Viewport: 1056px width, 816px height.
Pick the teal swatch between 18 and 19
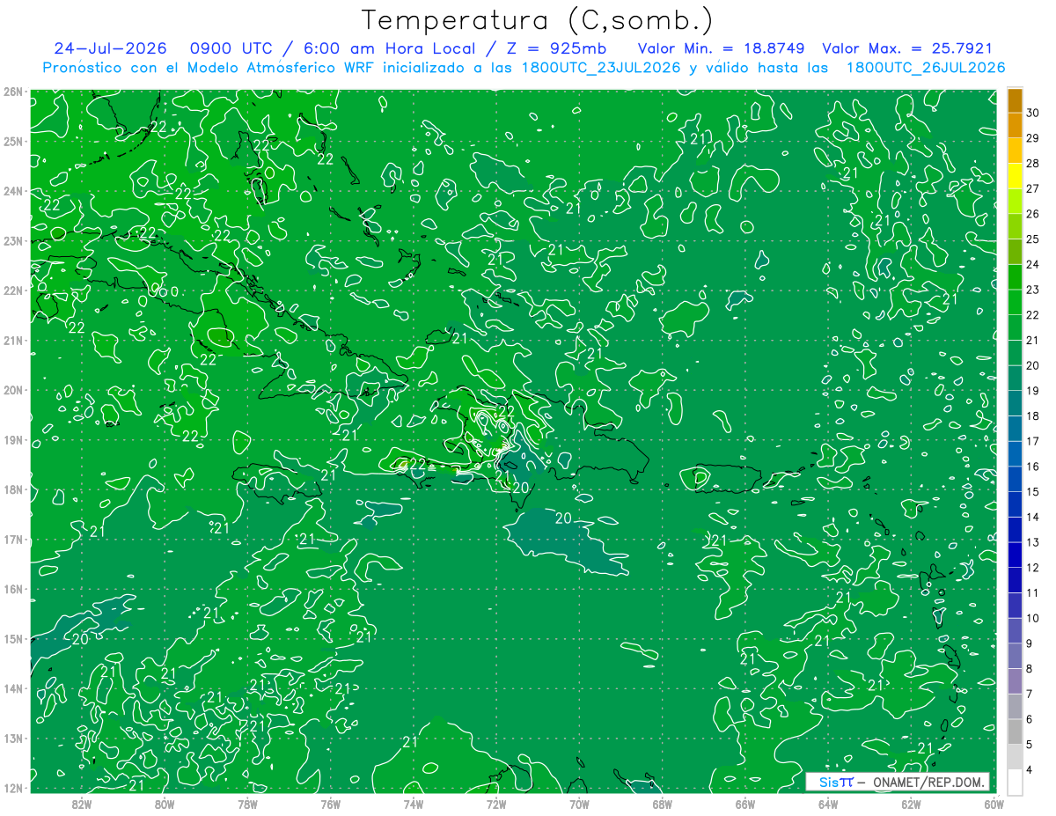[x=1016, y=403]
